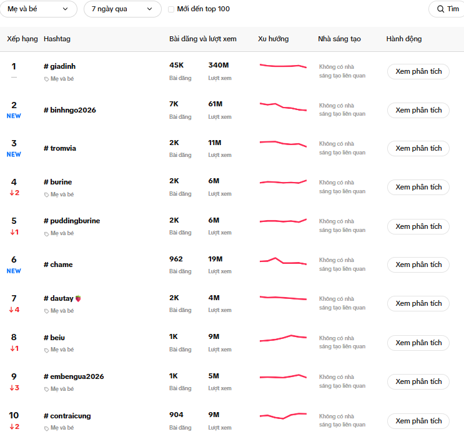Click the trend sparkline for #embengua2026
This screenshot has height=439, width=464.
coord(283,376)
